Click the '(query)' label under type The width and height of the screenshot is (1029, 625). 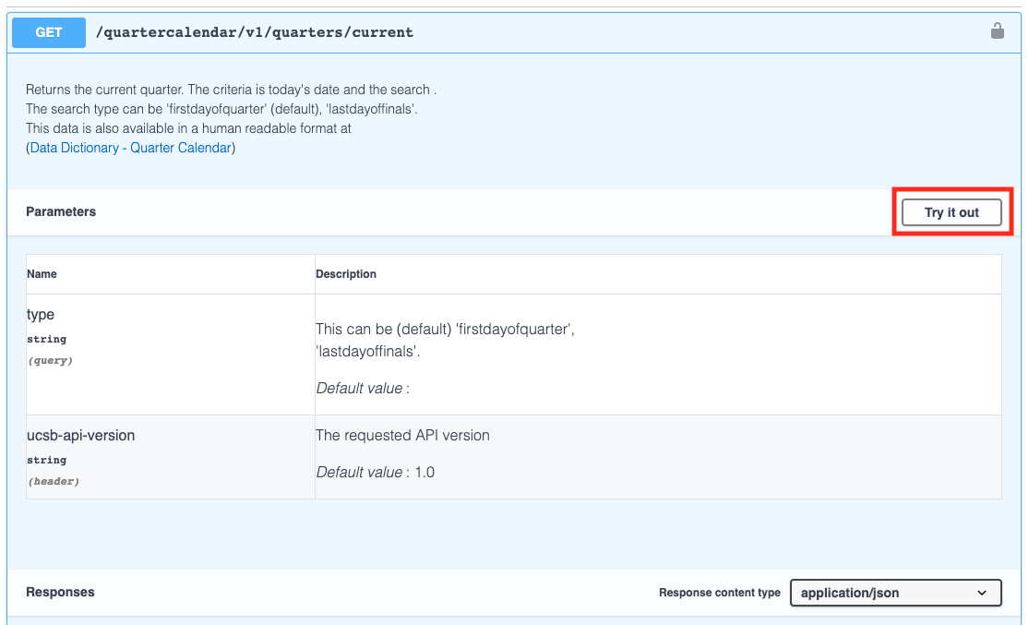point(50,360)
